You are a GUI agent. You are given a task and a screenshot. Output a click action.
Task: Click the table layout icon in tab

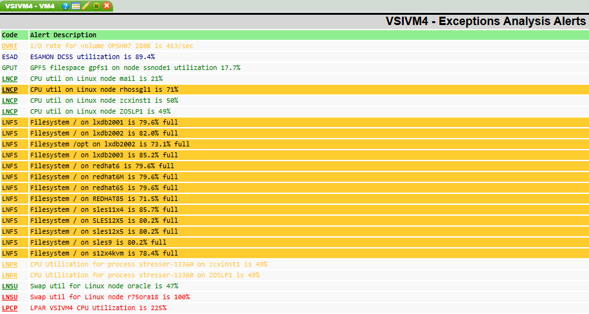(x=76, y=6)
